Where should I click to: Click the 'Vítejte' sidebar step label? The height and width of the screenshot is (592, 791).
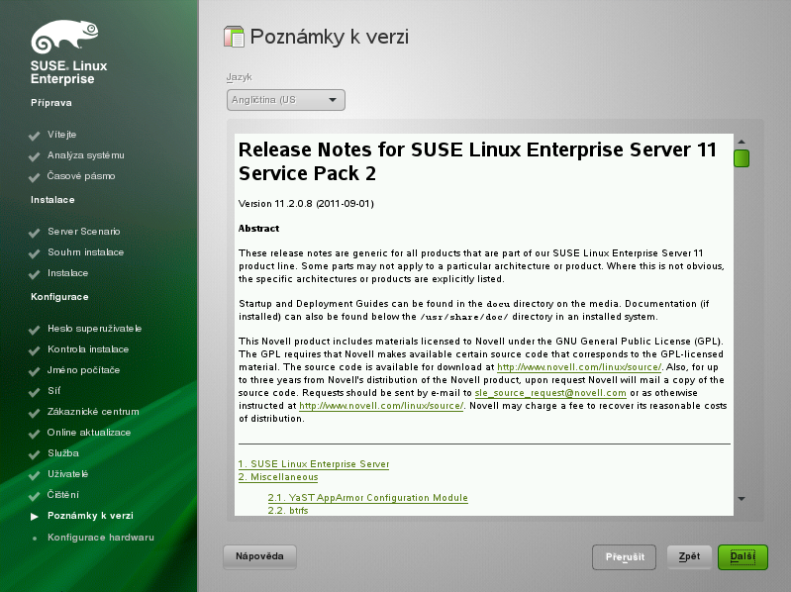click(x=62, y=135)
